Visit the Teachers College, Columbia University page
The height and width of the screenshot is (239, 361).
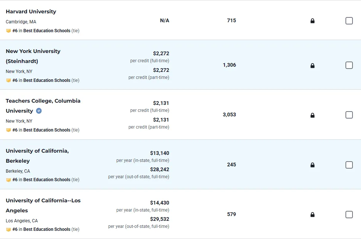pyautogui.click(x=43, y=101)
